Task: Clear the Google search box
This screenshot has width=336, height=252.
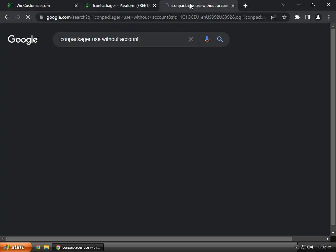Action: click(x=191, y=39)
